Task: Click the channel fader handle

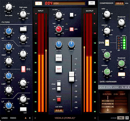Action: pos(71,77)
